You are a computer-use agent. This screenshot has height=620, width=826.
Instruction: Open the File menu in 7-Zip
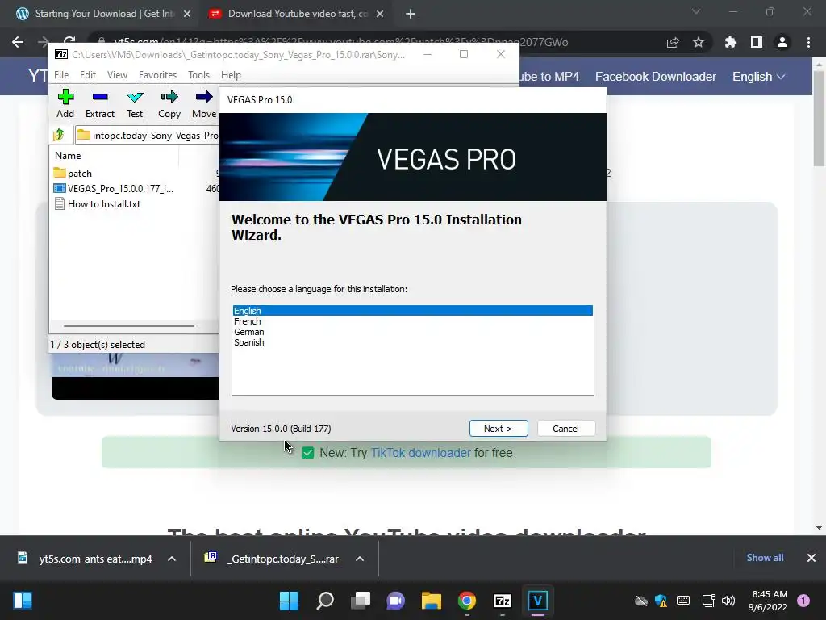tap(61, 75)
